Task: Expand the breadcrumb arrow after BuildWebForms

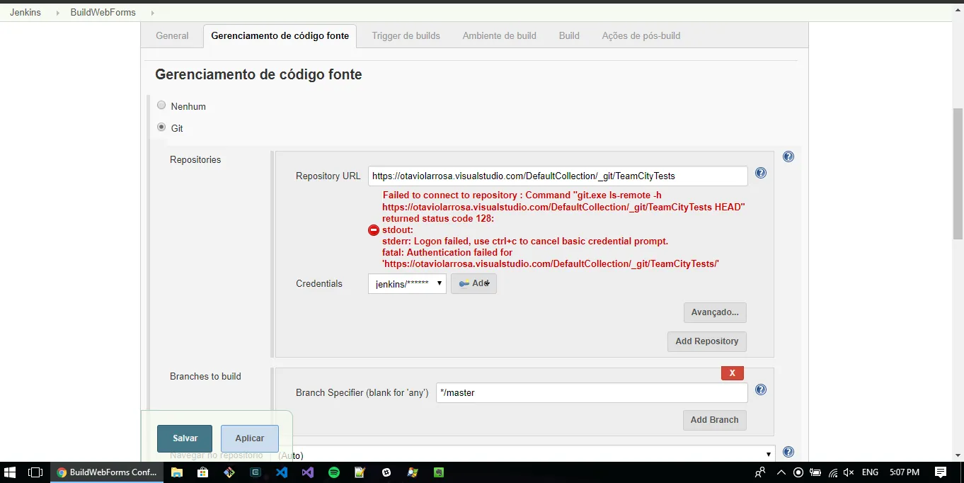Action: click(152, 13)
